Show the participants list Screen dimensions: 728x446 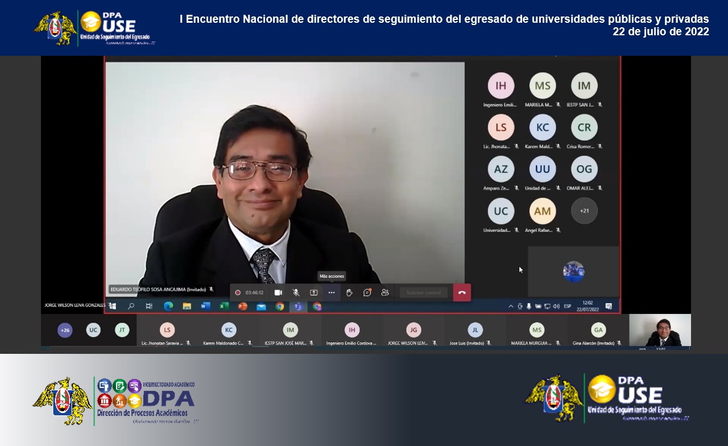click(x=385, y=292)
